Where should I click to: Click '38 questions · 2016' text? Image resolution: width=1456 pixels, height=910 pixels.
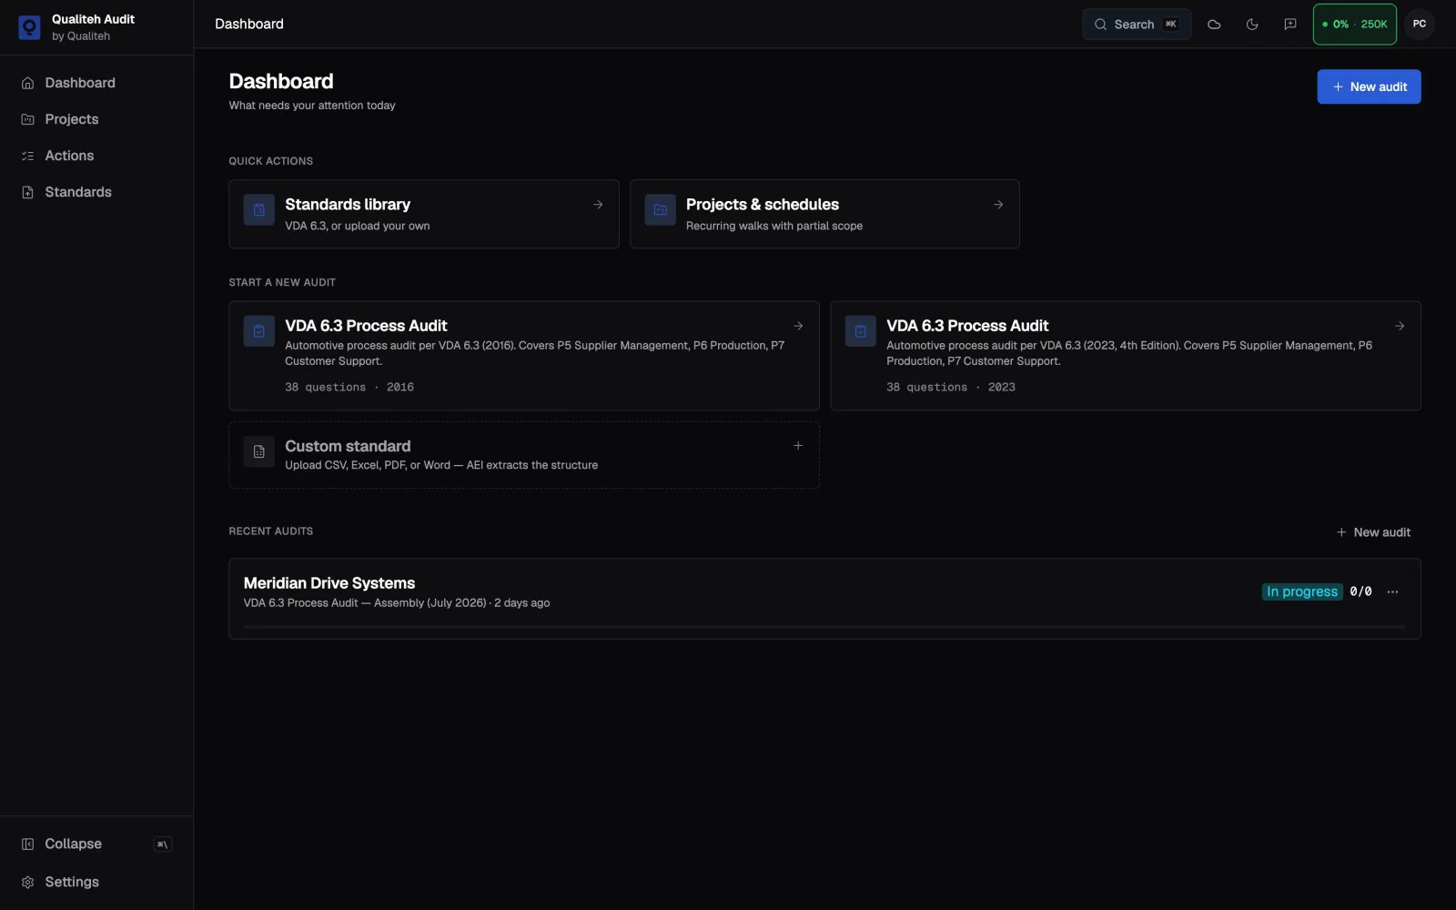click(x=349, y=387)
